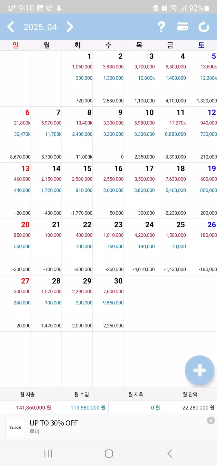Open the TUMI UP TO 30% OFF ad
217x466 pixels.
(x=108, y=427)
